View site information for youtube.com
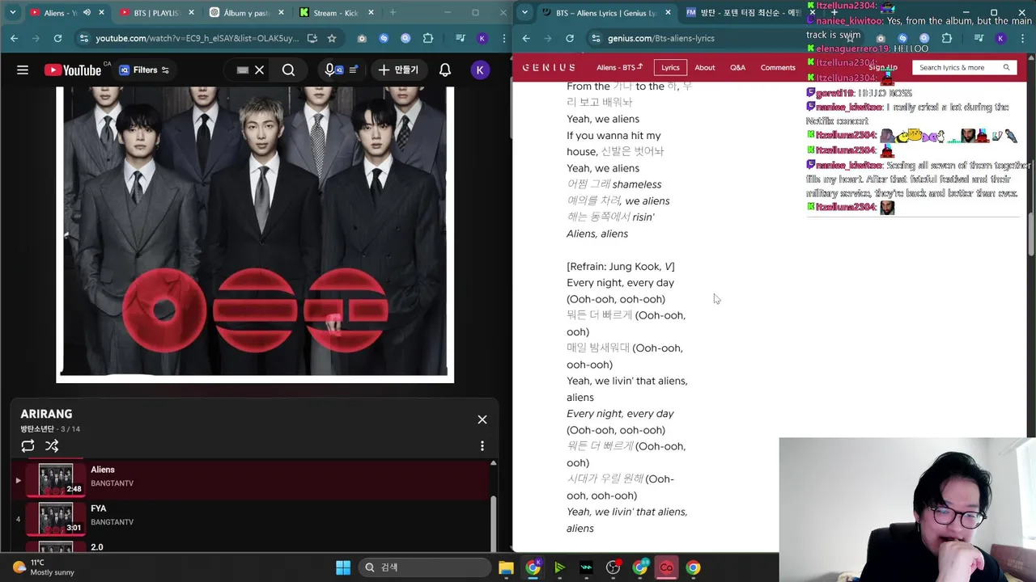Screen dimensions: 1036x582 pos(84,38)
